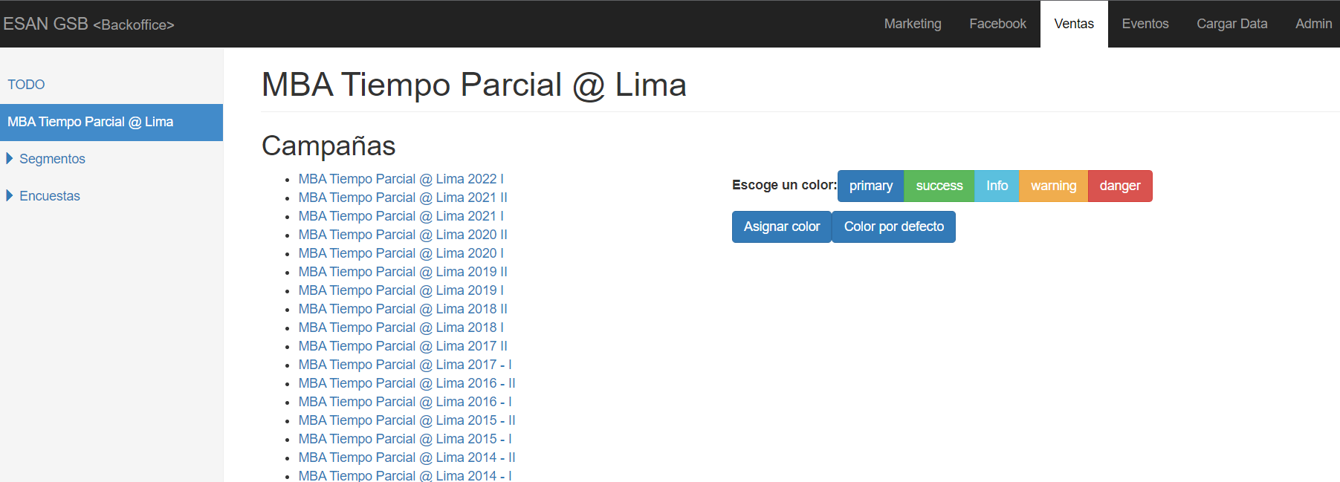This screenshot has height=482, width=1340.
Task: Expand the Encuestas triangle arrow
Action: 10,195
